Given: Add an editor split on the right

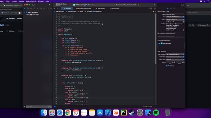Looking at the screenshot, I should [155, 9].
